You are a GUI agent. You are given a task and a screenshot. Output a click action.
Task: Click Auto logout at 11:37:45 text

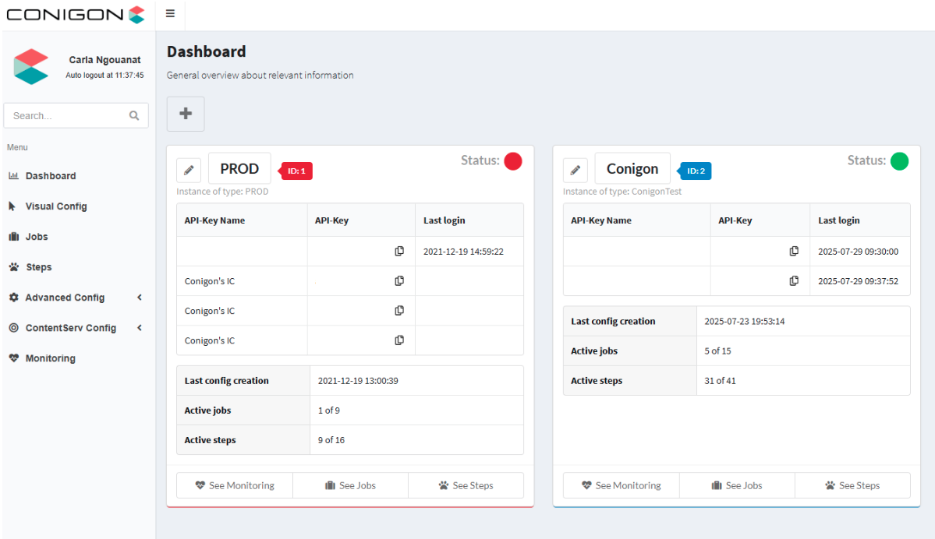[x=104, y=75]
